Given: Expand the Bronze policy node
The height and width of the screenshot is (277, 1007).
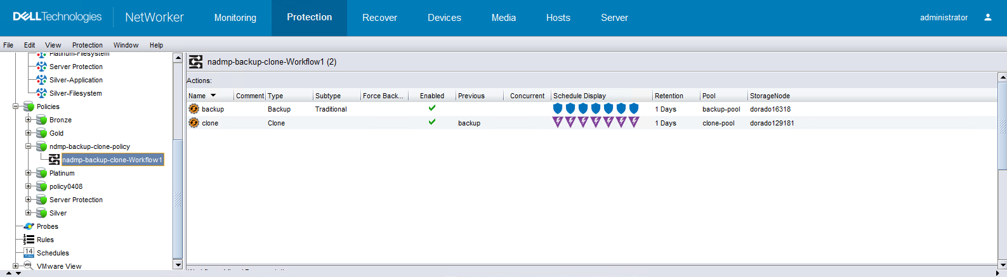Looking at the screenshot, I should [x=28, y=120].
